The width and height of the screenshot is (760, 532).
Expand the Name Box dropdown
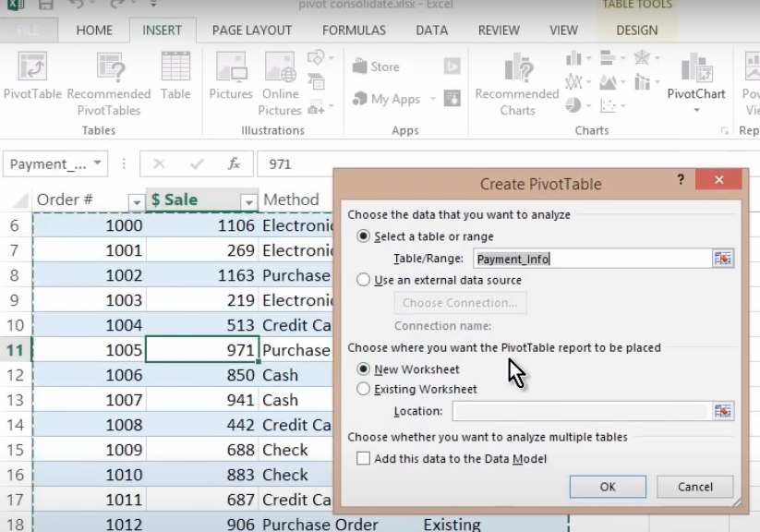(97, 163)
